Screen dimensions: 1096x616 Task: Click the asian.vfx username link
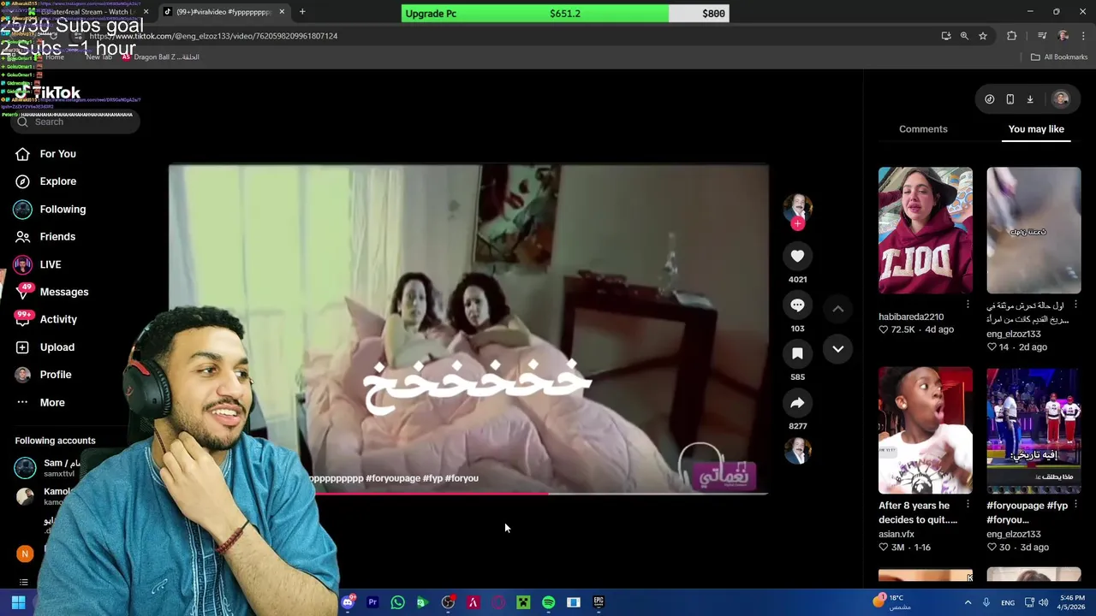[x=896, y=534]
